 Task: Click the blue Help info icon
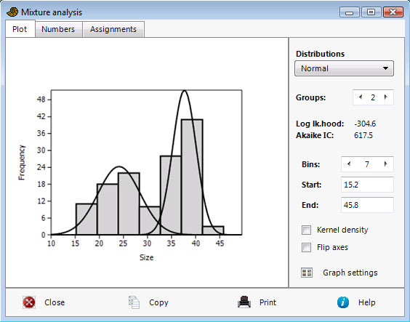(x=343, y=302)
